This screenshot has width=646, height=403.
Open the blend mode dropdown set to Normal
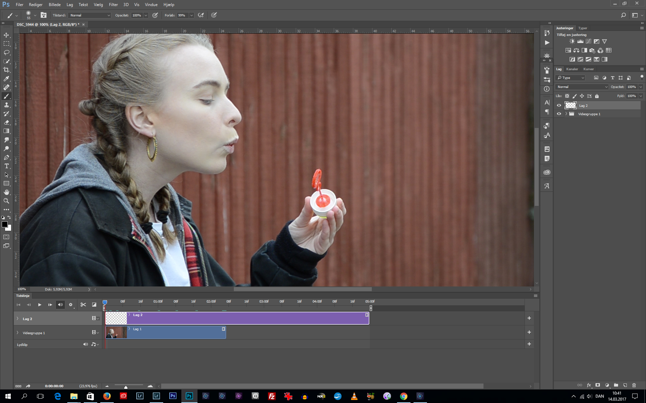(581, 87)
